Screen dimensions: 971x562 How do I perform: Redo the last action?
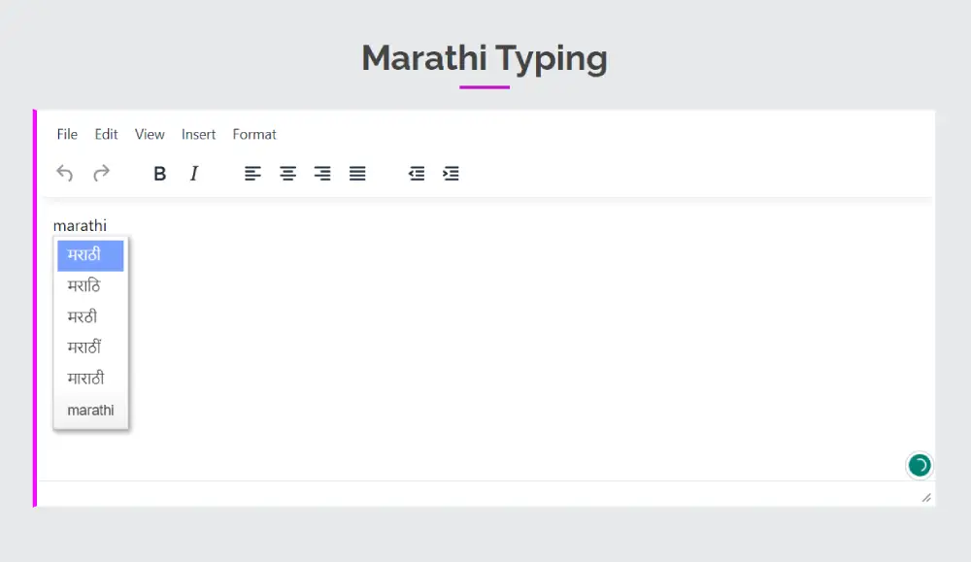(101, 173)
